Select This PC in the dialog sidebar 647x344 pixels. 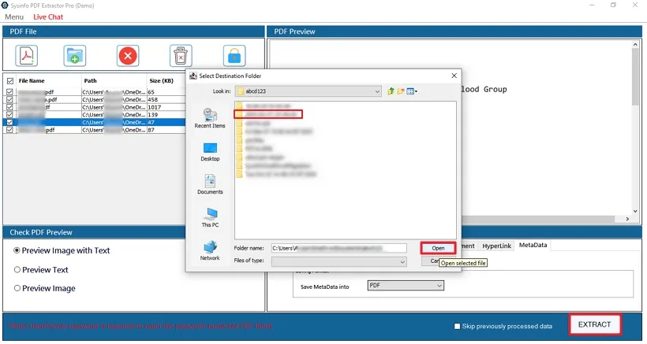point(210,218)
